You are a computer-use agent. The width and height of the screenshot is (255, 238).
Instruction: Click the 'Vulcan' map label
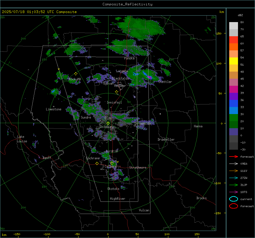[x=144, y=210]
